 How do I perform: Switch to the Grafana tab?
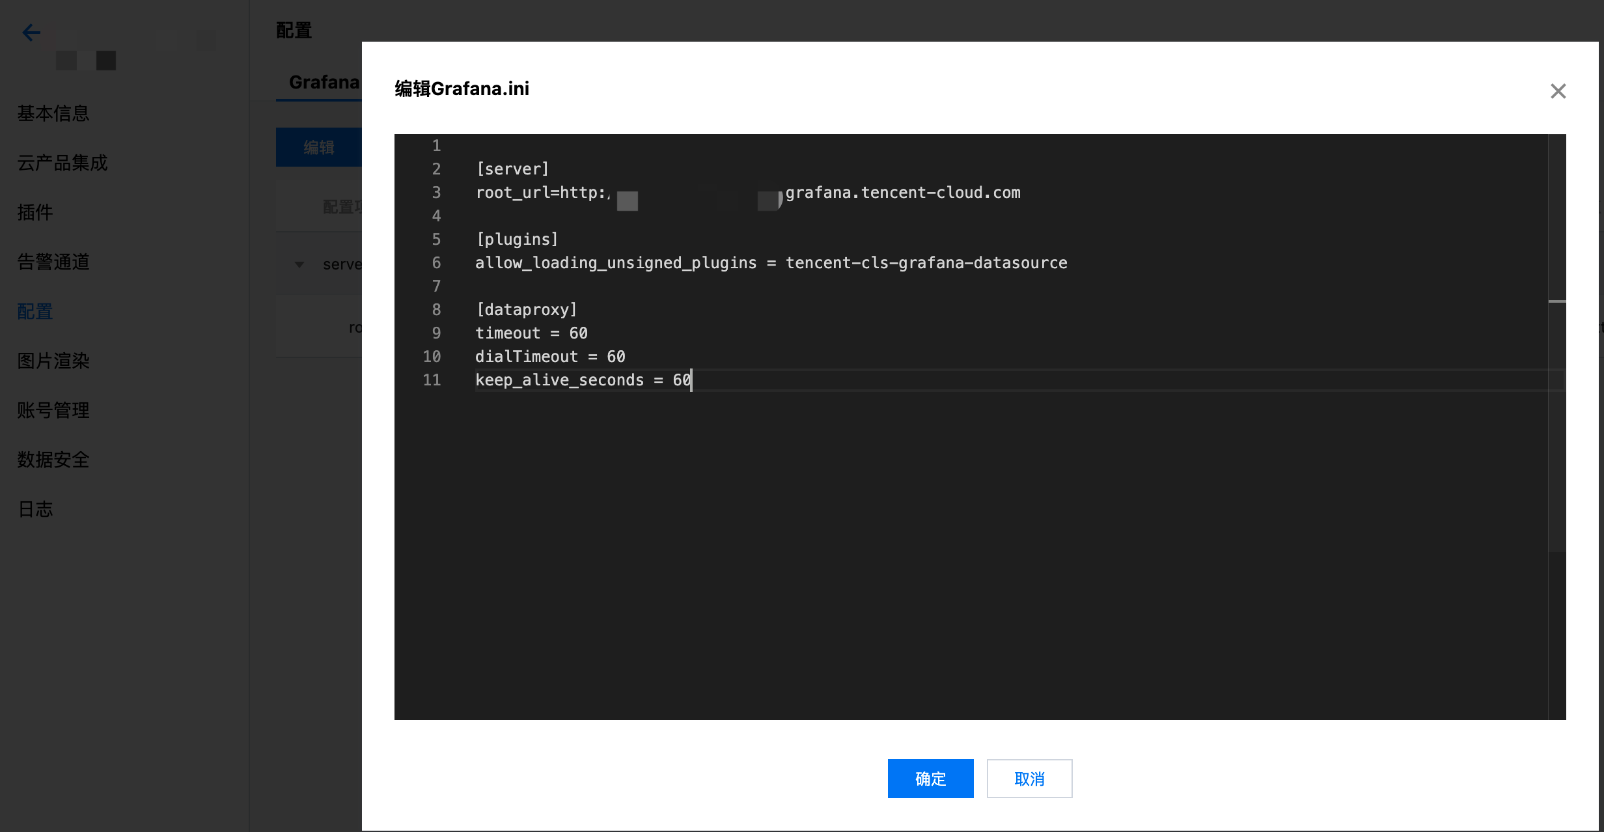click(324, 83)
